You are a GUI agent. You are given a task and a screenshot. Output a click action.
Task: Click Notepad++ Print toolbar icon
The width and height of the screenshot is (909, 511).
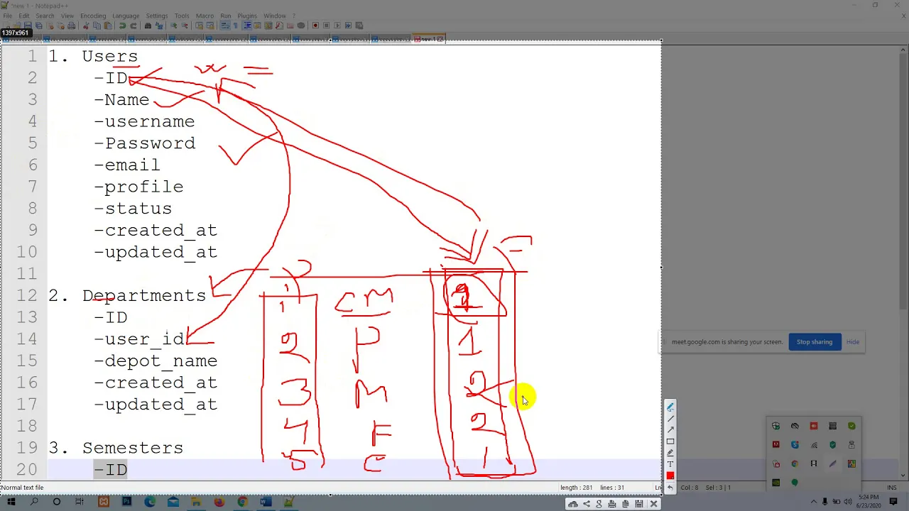[x=71, y=26]
